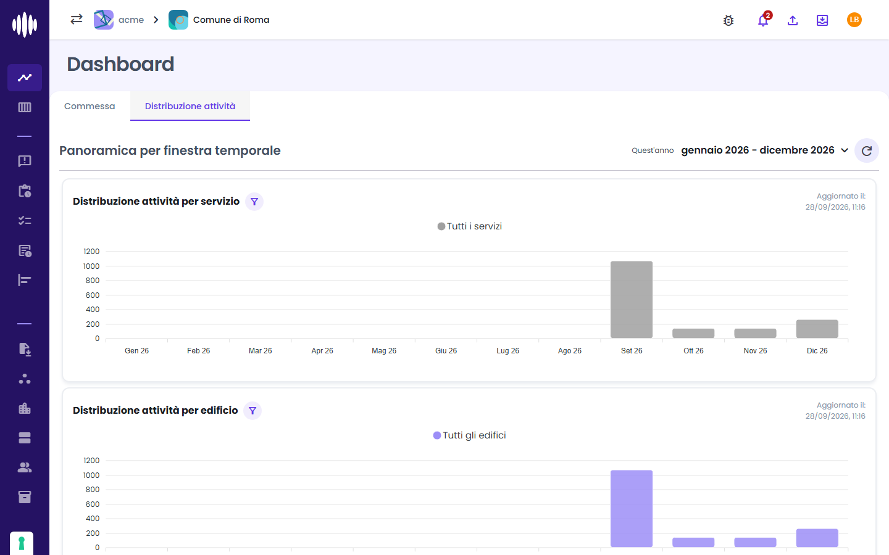Click the download inbox icon in header
Viewport: 889px width, 555px height.
pyautogui.click(x=822, y=20)
